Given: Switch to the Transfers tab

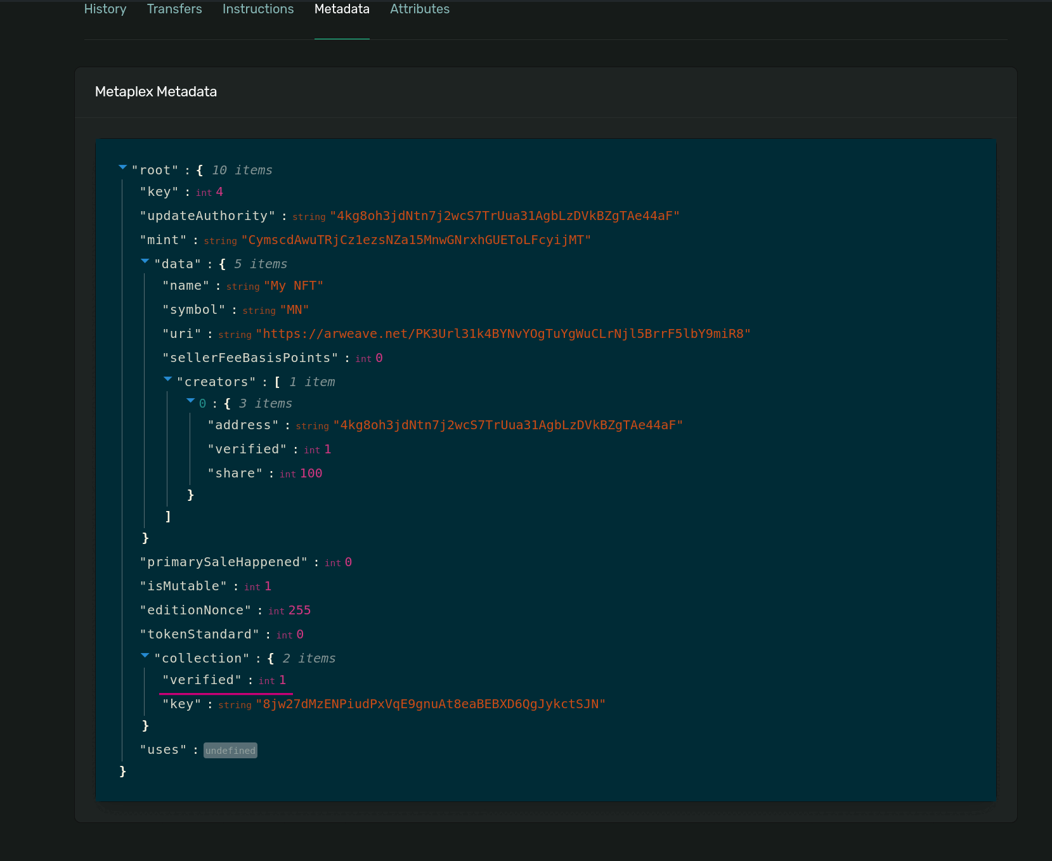Looking at the screenshot, I should (x=174, y=10).
